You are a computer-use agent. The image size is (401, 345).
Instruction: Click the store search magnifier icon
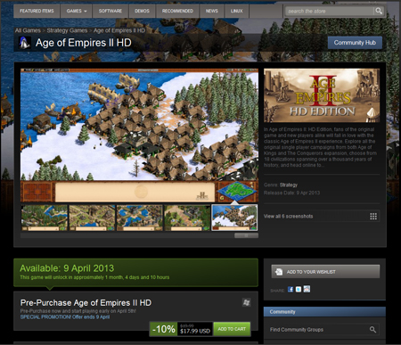pyautogui.click(x=379, y=11)
